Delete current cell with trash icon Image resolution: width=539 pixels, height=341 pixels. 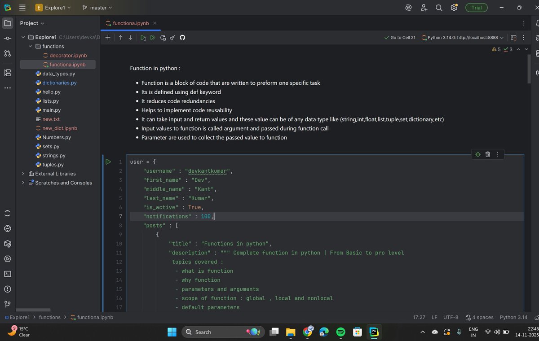pos(487,154)
